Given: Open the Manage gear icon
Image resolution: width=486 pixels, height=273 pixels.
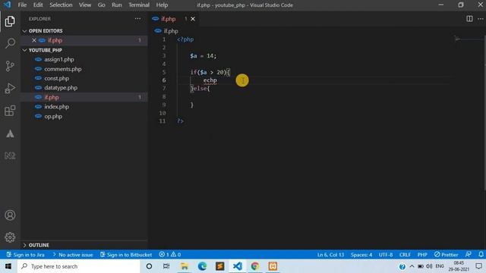Looking at the screenshot, I should [x=10, y=237].
